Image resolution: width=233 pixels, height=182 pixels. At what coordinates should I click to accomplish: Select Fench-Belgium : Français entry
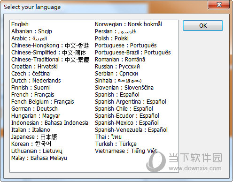click(x=43, y=102)
